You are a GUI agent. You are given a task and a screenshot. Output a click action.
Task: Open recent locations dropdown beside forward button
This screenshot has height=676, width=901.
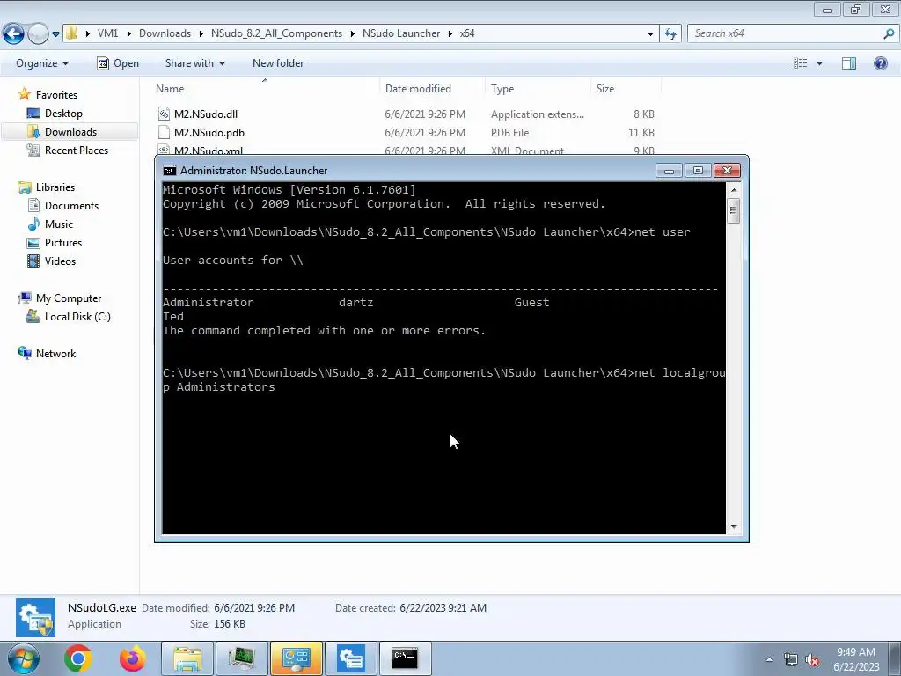click(55, 34)
